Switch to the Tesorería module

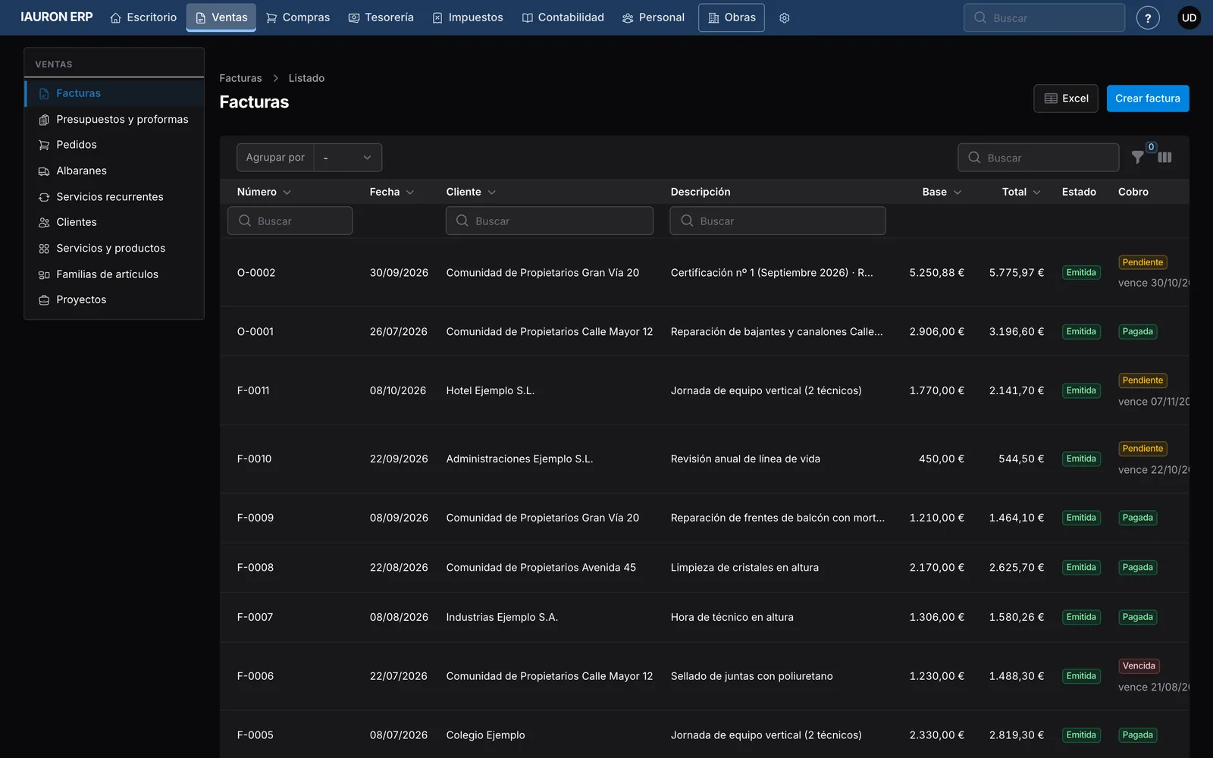coord(381,17)
